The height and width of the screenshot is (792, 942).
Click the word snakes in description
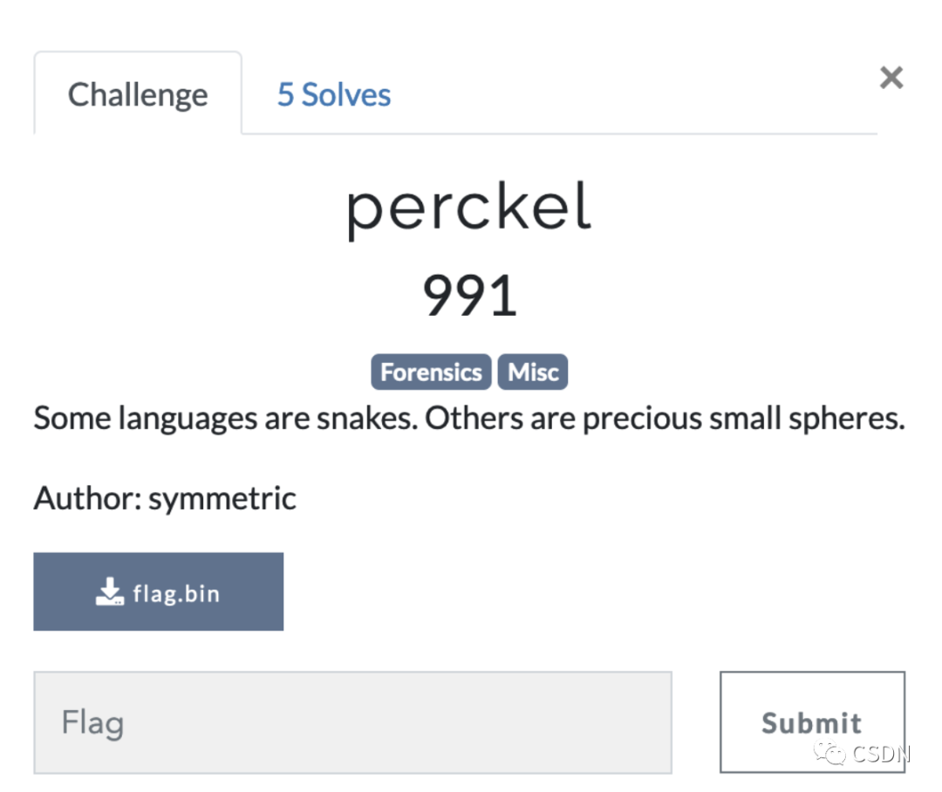pyautogui.click(x=367, y=418)
